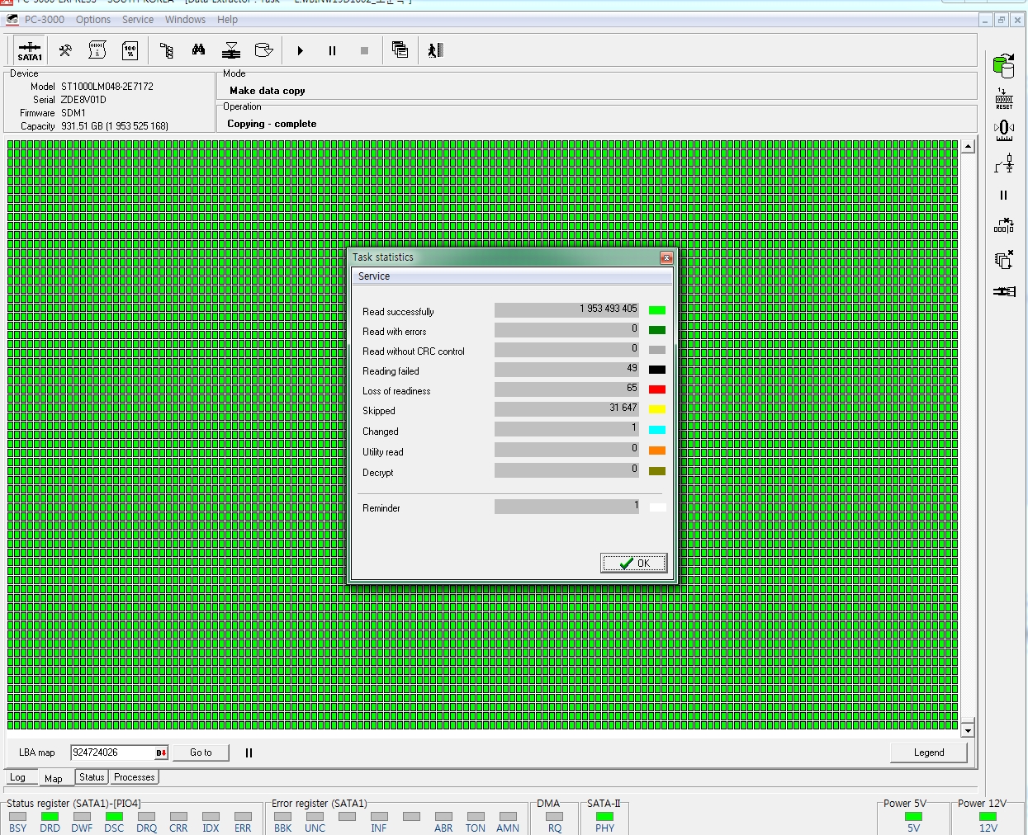The image size is (1028, 835).
Task: Click the exit running-man icon
Action: pos(435,51)
